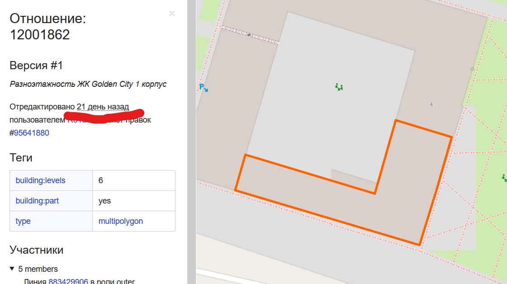
Task: Open the building:levels tag key link
Action: [40, 180]
